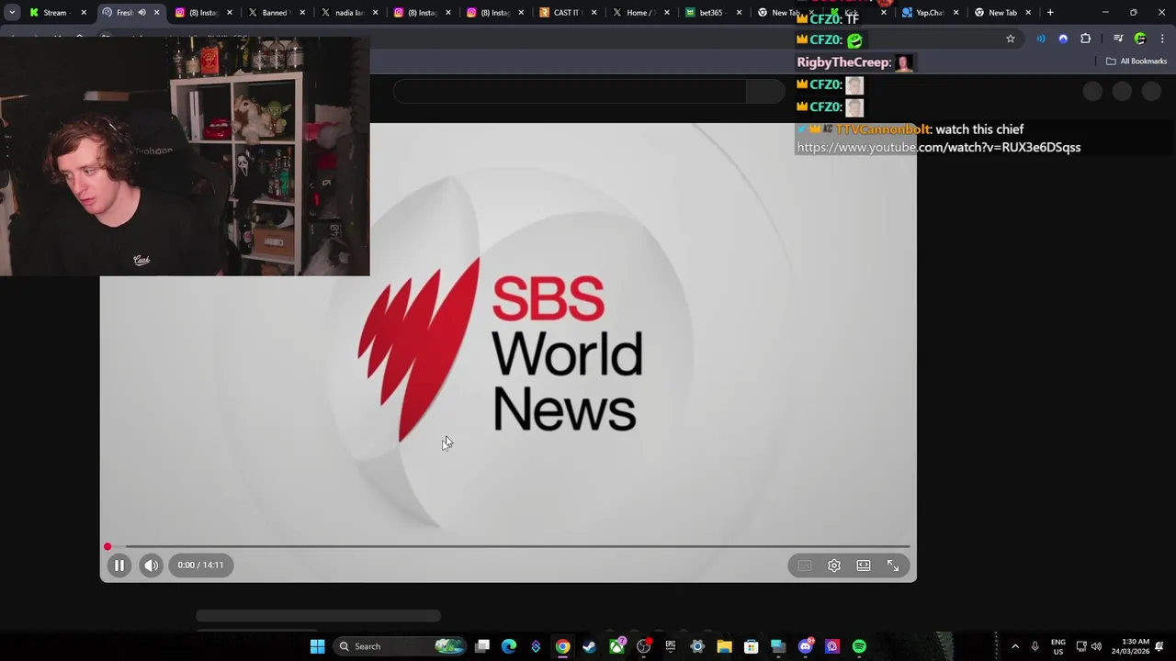Mute the video player volume

(x=152, y=566)
